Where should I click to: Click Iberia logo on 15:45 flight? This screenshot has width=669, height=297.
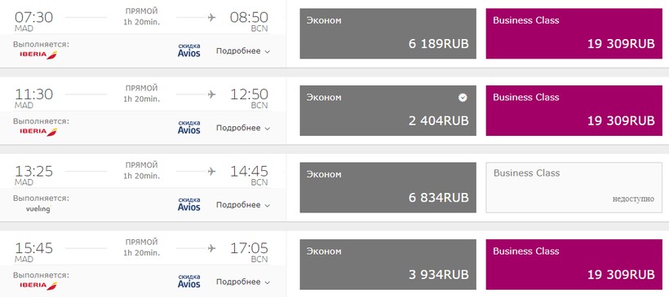38,286
